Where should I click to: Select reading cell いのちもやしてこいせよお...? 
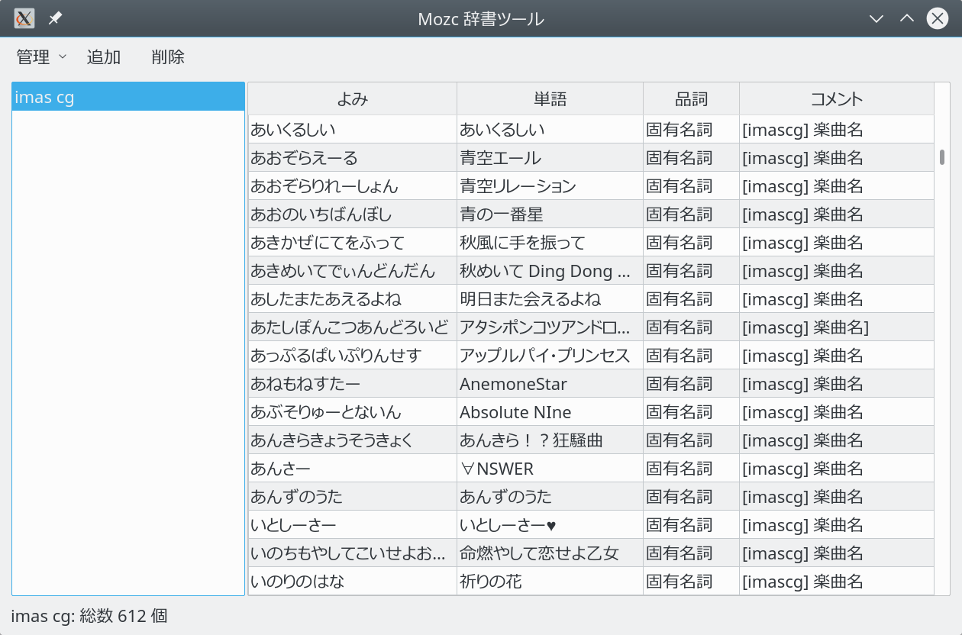tap(353, 553)
